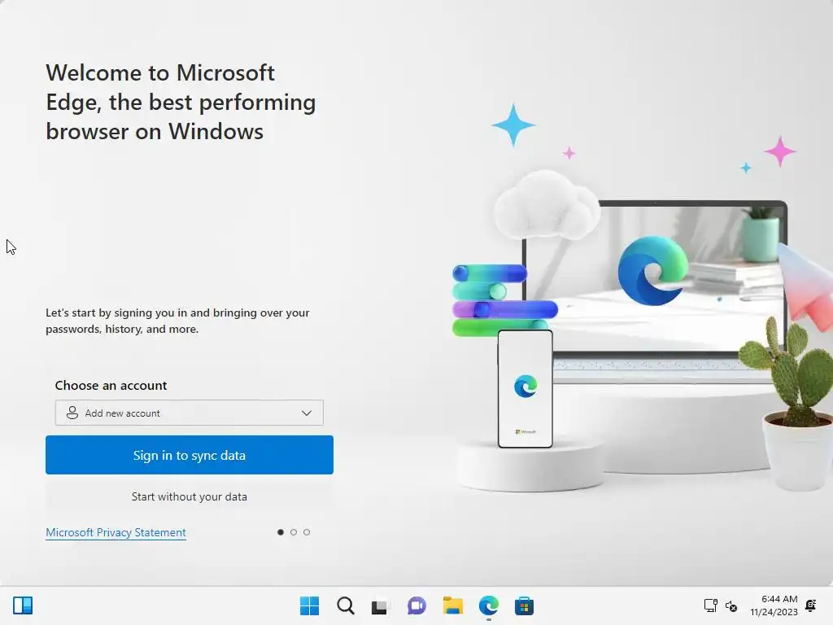This screenshot has height=625, width=833.
Task: Go to the second page indicator dot
Action: pyautogui.click(x=293, y=532)
